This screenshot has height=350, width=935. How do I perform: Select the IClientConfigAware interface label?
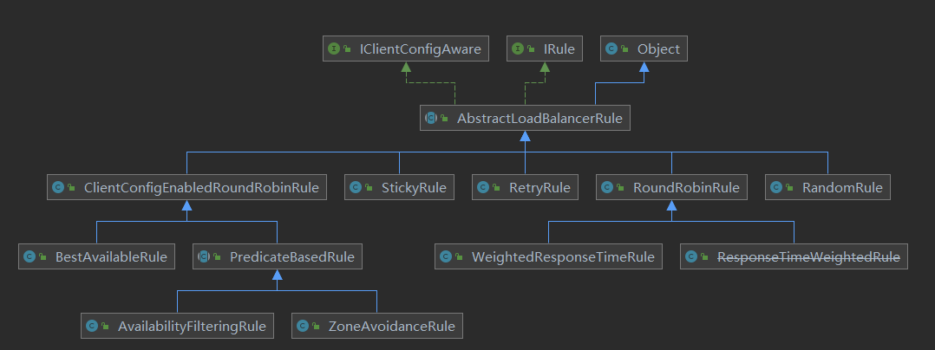pyautogui.click(x=420, y=49)
